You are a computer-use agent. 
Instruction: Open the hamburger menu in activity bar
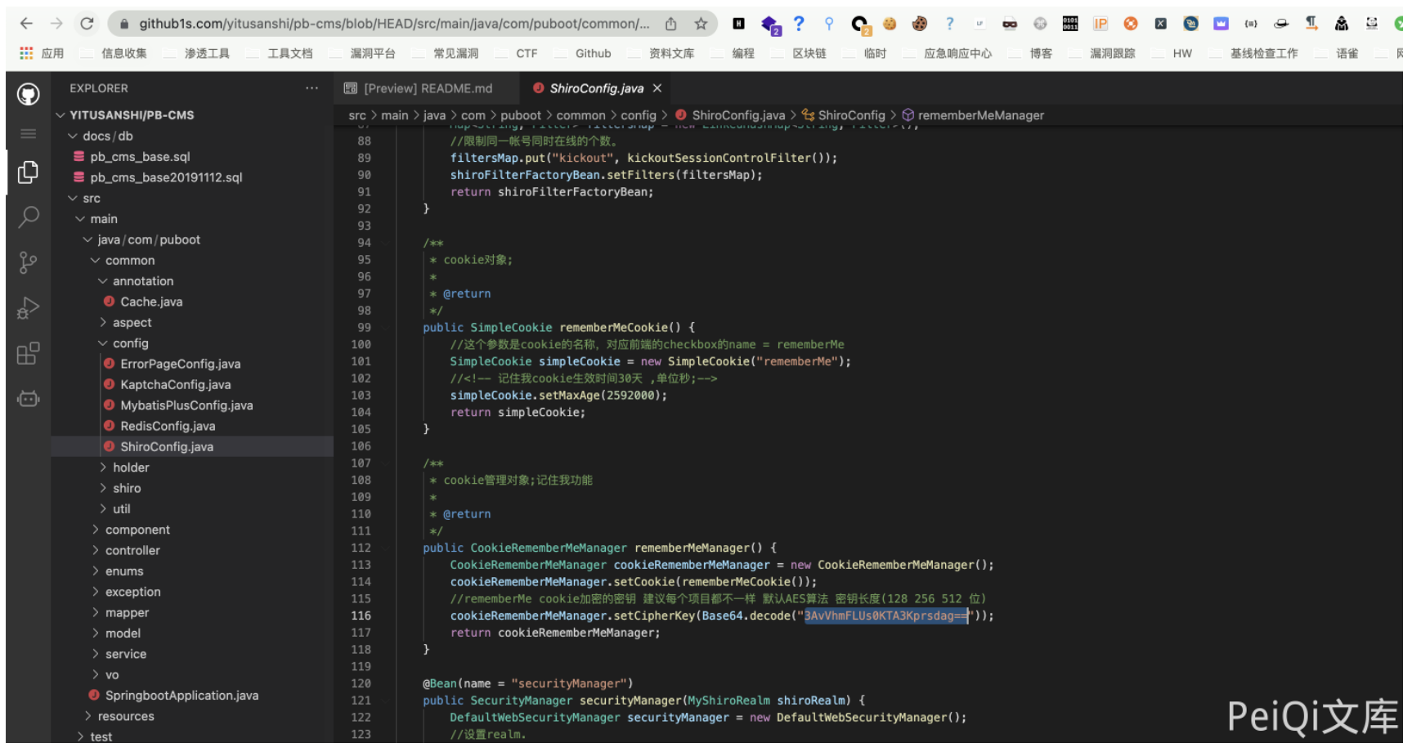(28, 133)
